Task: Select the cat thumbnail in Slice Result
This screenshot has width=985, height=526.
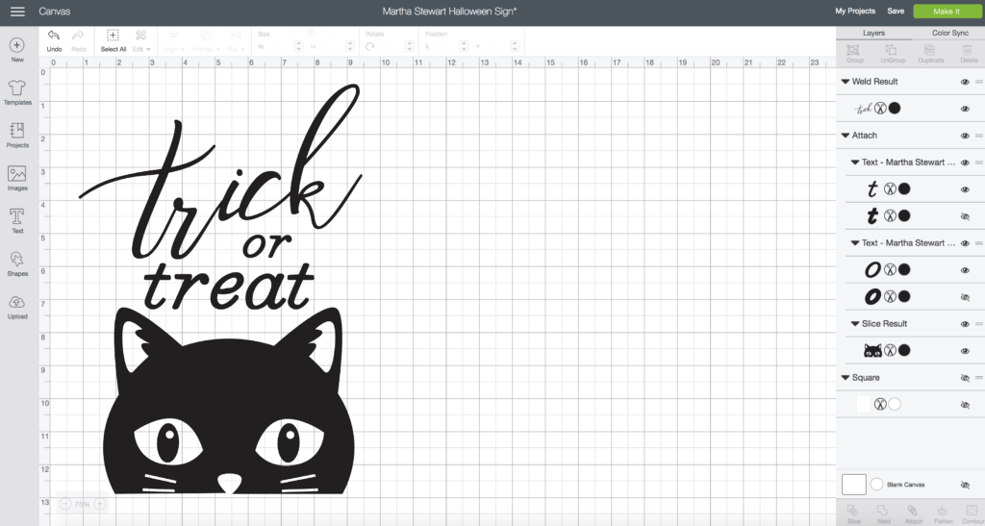Action: (872, 351)
